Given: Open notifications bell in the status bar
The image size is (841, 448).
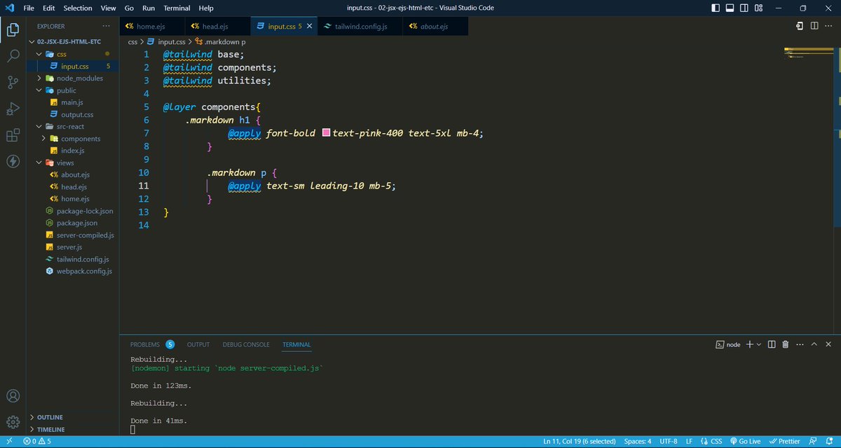Looking at the screenshot, I should click(828, 441).
